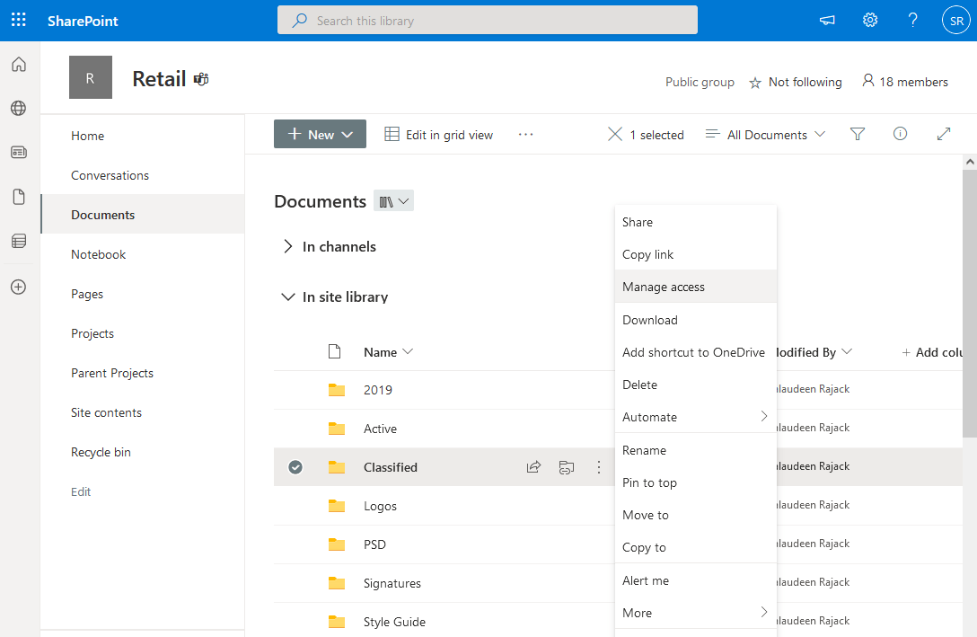View the 18 members list
Viewport: 977px width, 637px height.
[x=904, y=82]
